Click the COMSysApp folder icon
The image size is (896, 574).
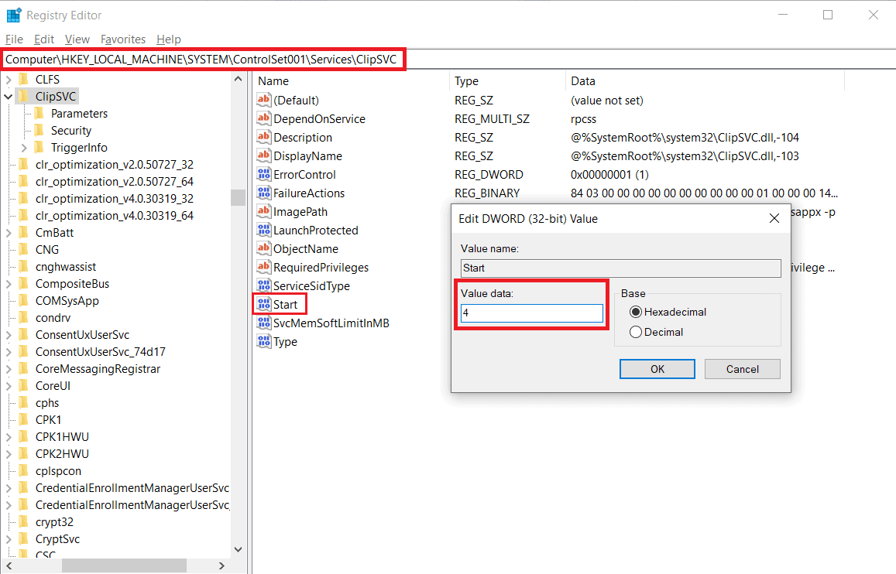[24, 301]
